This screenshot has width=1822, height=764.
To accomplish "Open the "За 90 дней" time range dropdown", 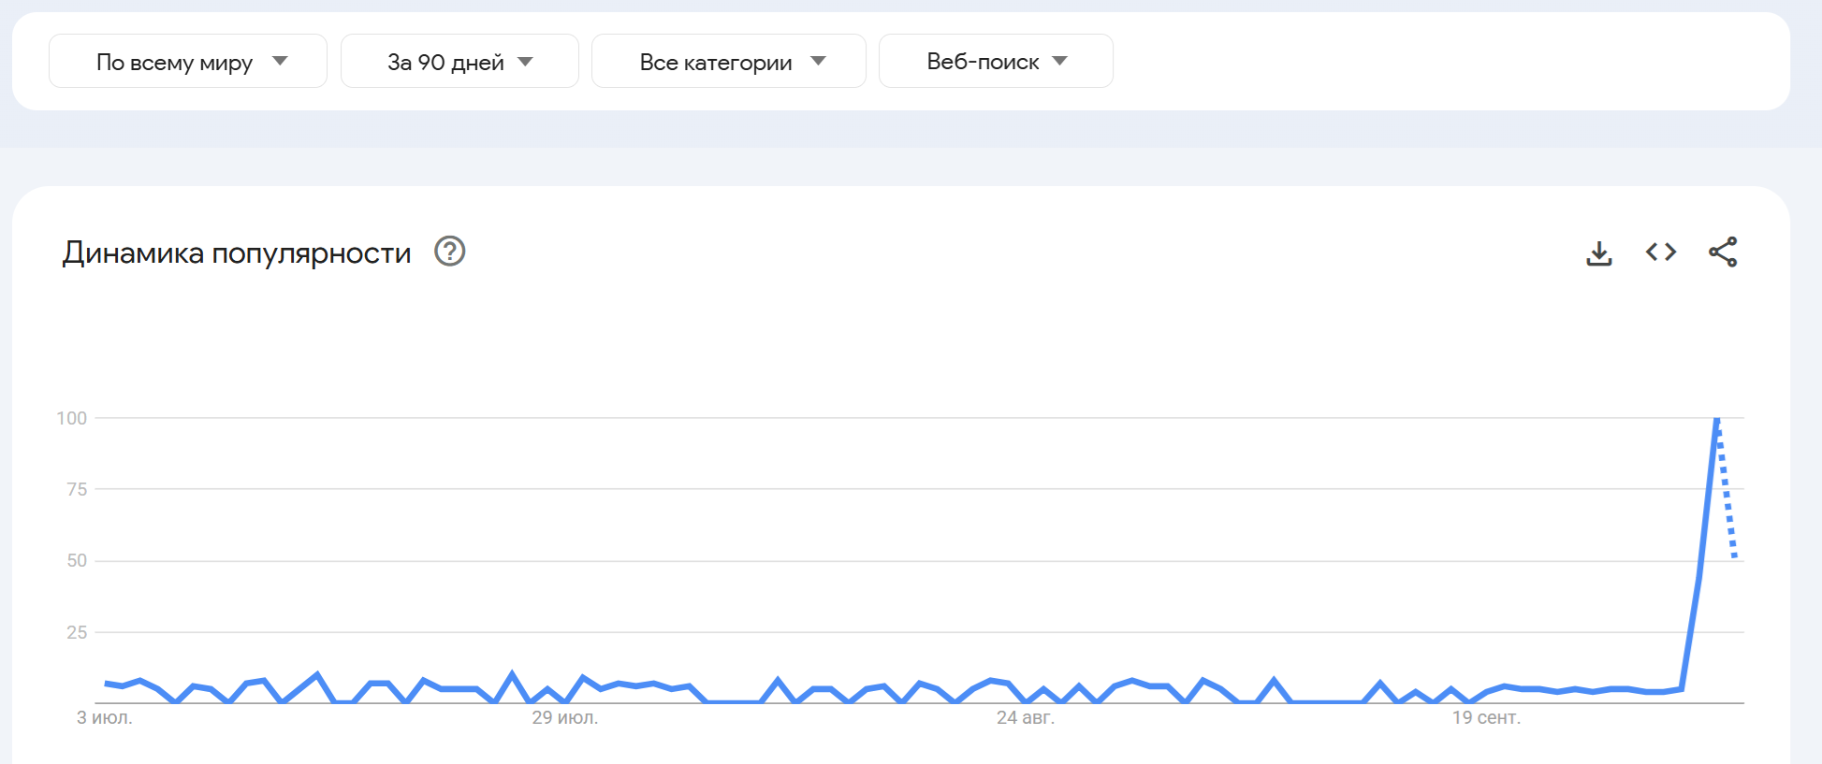I will click(x=459, y=62).
